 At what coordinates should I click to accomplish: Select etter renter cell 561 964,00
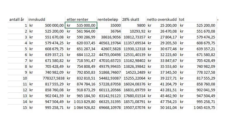click(81, 31)
